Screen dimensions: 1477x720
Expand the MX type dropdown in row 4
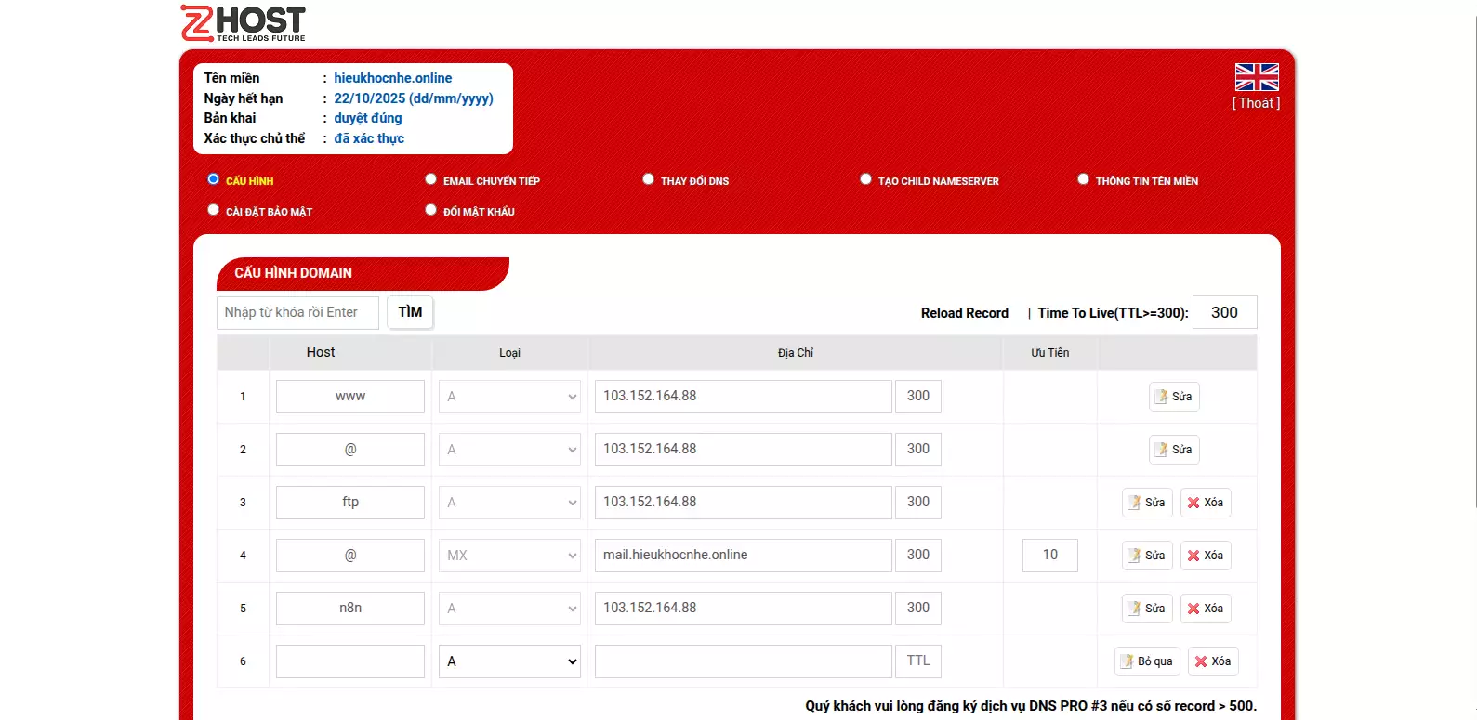pyautogui.click(x=509, y=556)
